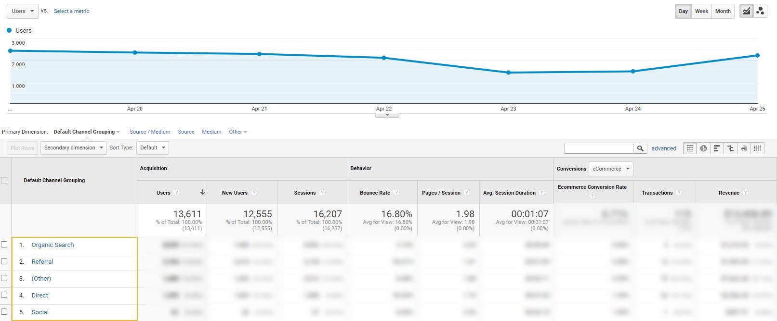
Task: Tick the checkbox for (Other) row
Action: [4, 278]
